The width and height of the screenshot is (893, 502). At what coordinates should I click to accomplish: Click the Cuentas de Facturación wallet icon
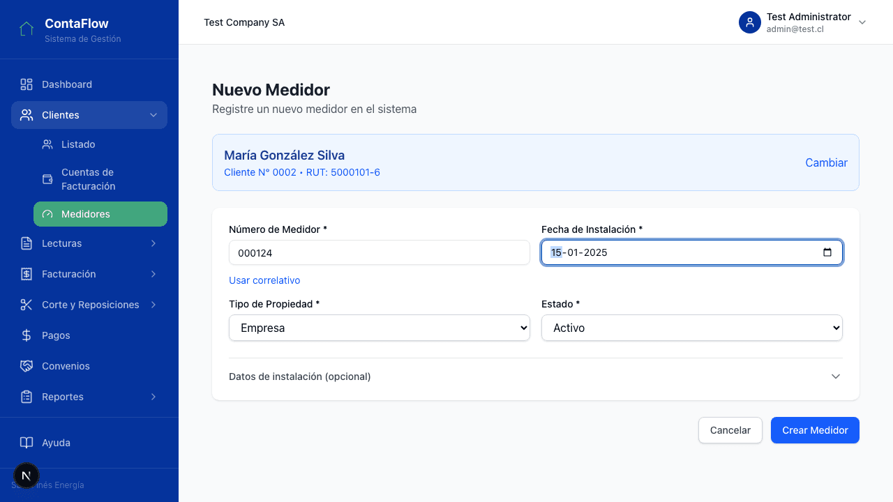pyautogui.click(x=47, y=179)
